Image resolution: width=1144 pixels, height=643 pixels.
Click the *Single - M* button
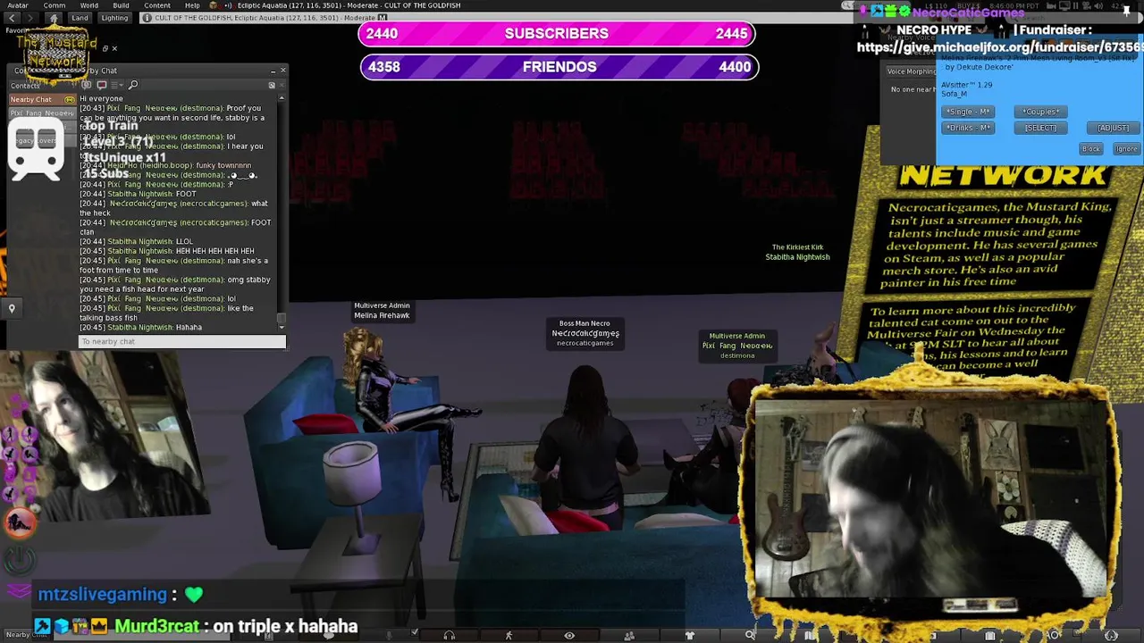(x=968, y=112)
